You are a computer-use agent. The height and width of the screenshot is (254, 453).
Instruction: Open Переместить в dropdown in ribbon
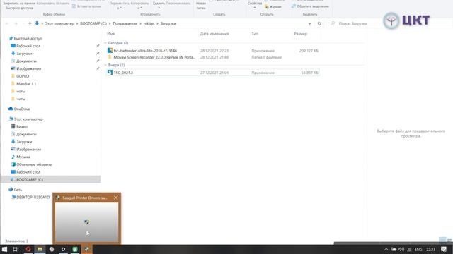pos(120,5)
